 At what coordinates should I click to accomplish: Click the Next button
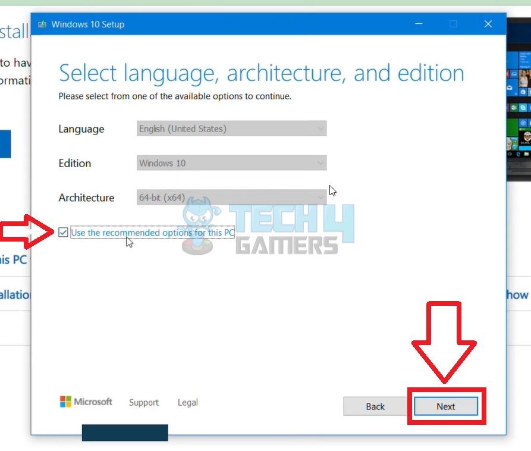click(446, 406)
